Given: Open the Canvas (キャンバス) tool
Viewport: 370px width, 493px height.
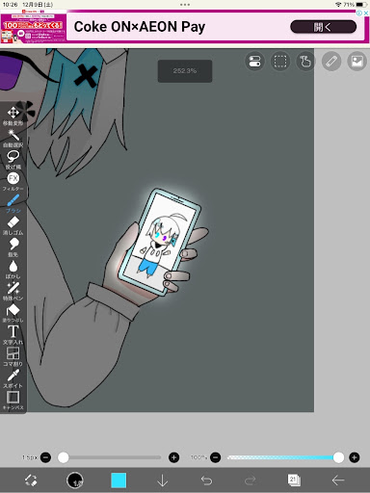Looking at the screenshot, I should coord(13,401).
